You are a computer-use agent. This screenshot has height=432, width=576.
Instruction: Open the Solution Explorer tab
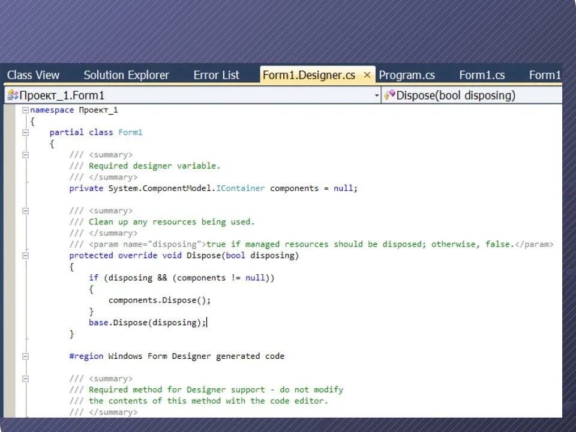point(127,75)
